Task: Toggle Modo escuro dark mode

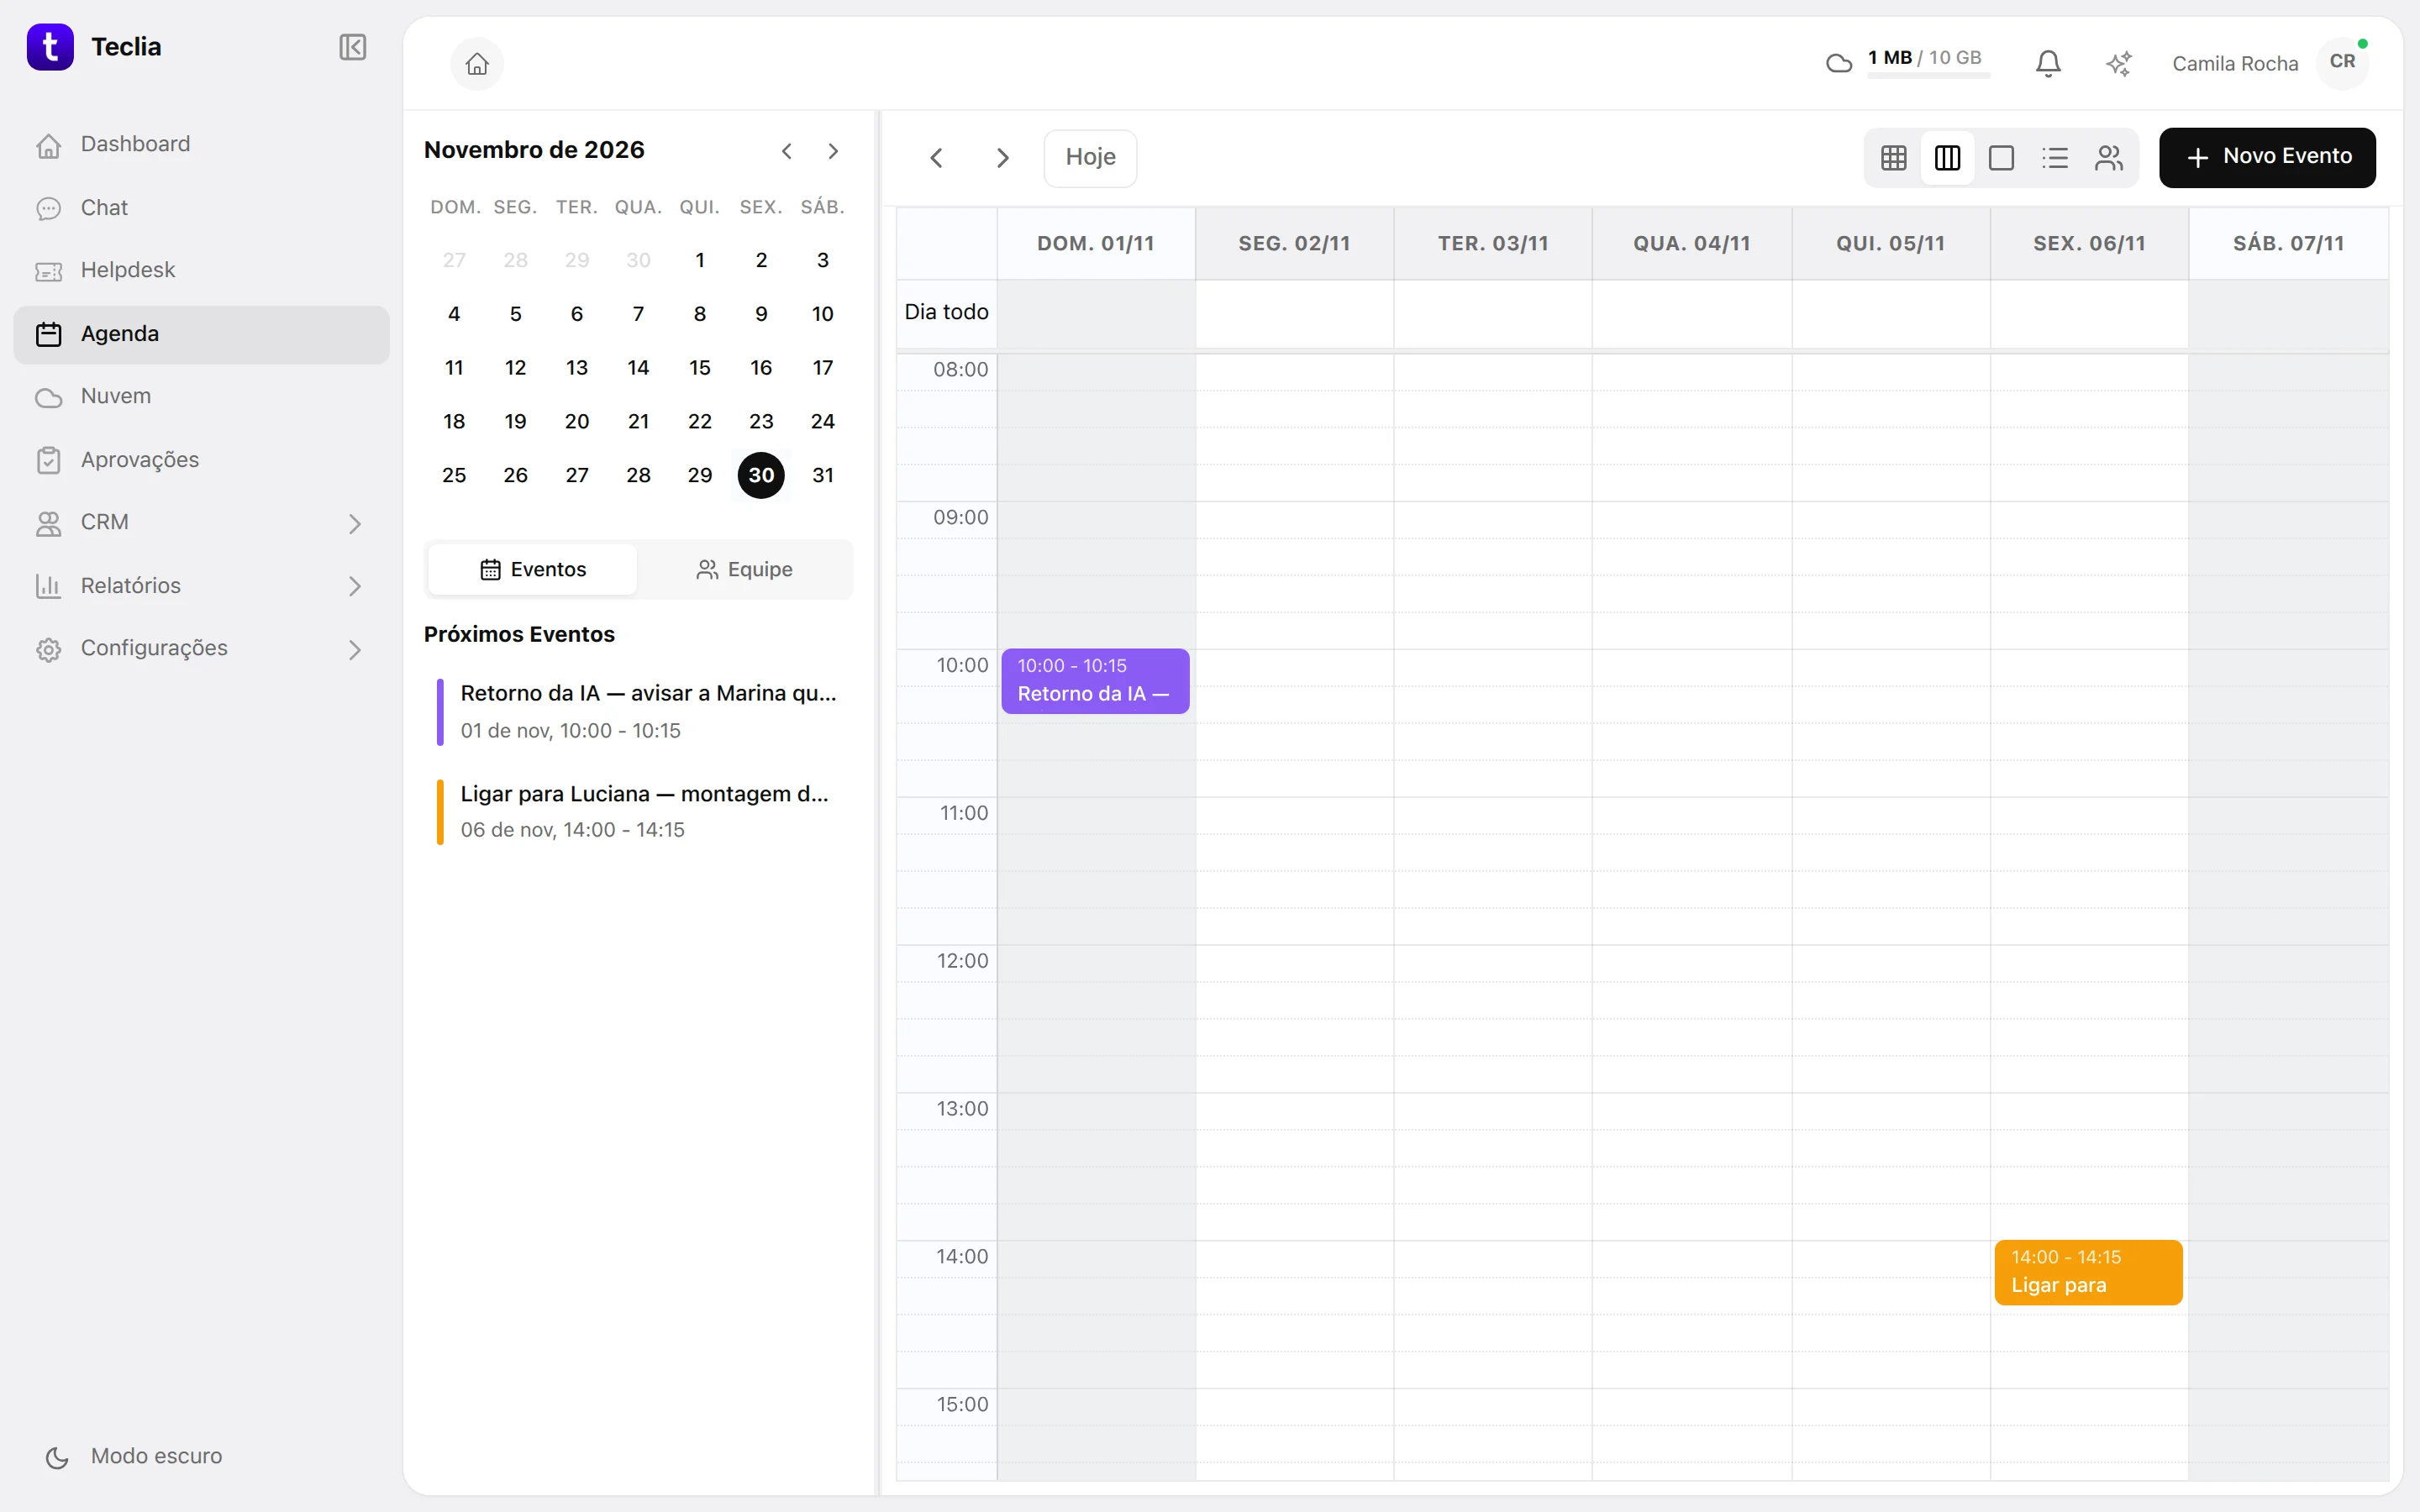Action: [134, 1456]
